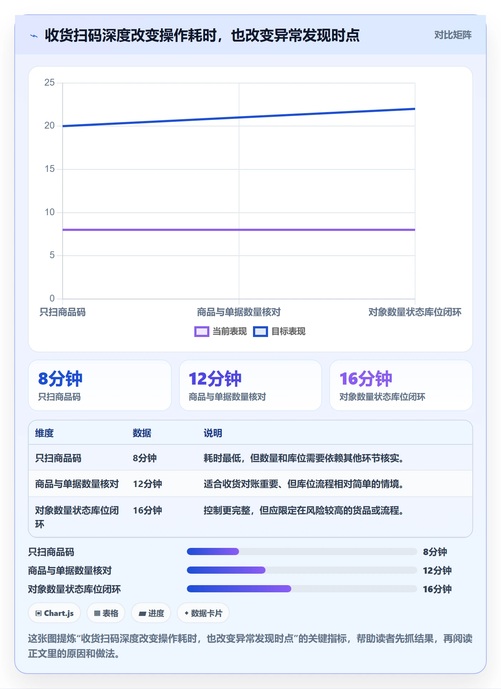Click the 维度 column header
The image size is (501, 689).
point(44,433)
